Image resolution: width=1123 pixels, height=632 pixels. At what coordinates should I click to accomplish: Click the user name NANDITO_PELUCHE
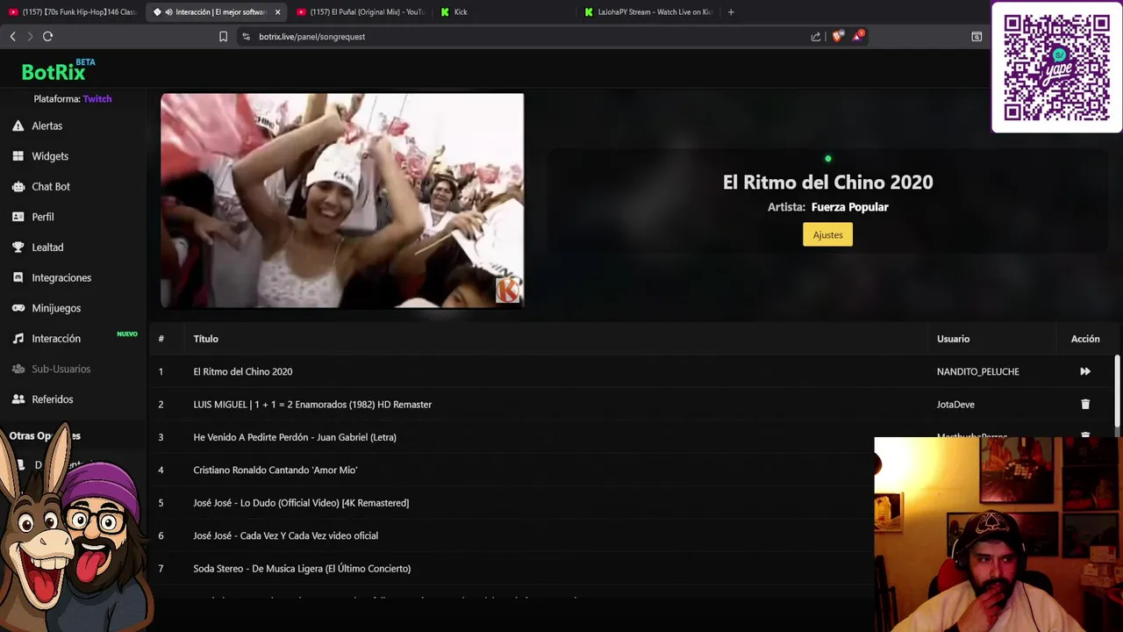(977, 372)
